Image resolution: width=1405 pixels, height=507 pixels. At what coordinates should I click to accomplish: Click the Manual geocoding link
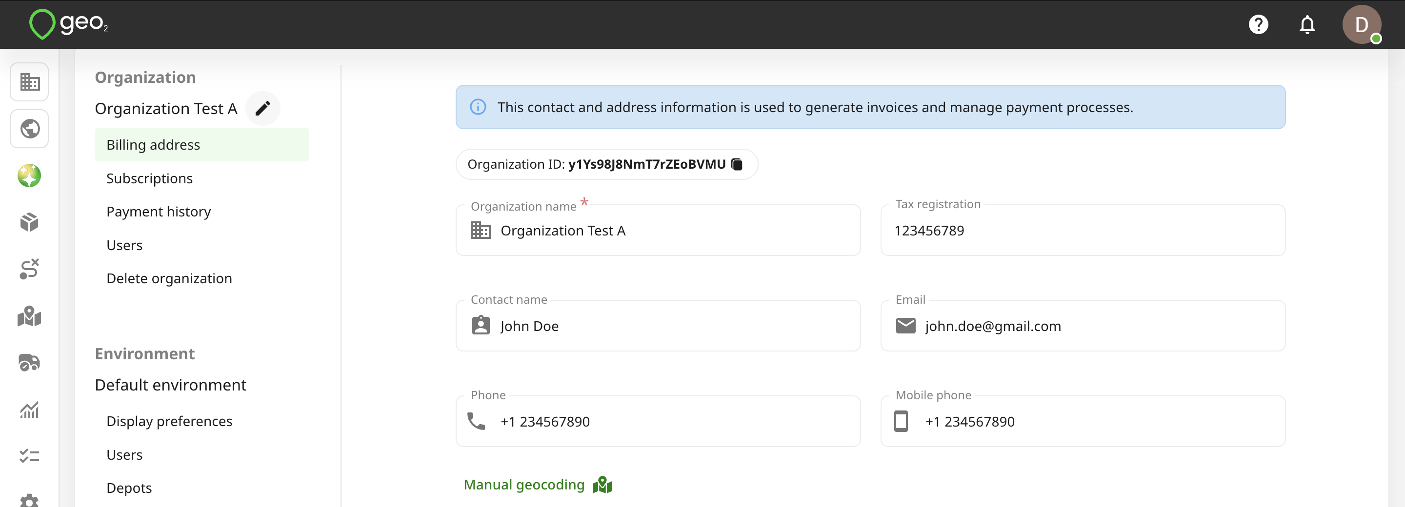click(538, 485)
